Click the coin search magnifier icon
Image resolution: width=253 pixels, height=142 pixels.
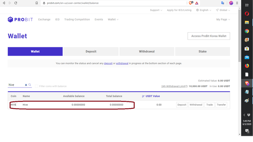click(x=30, y=85)
